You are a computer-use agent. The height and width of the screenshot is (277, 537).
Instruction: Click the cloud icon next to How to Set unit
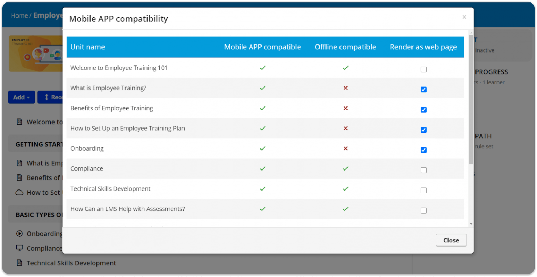[x=19, y=192]
